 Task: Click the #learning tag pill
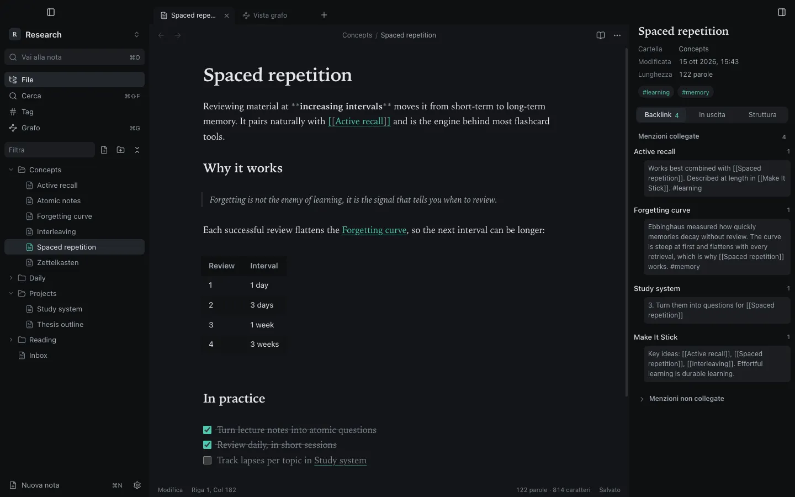pos(656,92)
